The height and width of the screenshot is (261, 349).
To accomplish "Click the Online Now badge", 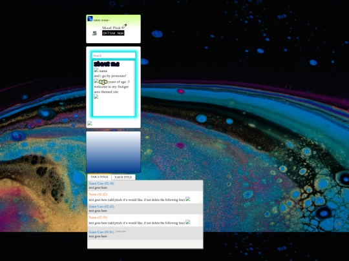I will point(113,33).
